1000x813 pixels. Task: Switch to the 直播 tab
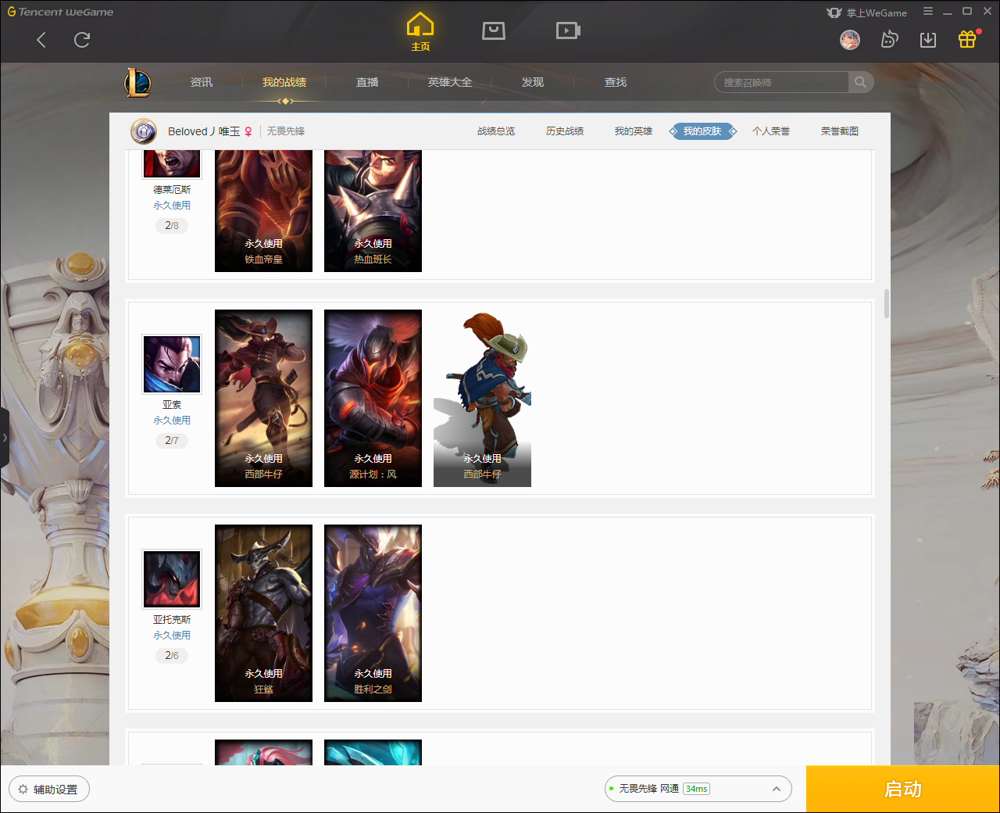(x=367, y=82)
